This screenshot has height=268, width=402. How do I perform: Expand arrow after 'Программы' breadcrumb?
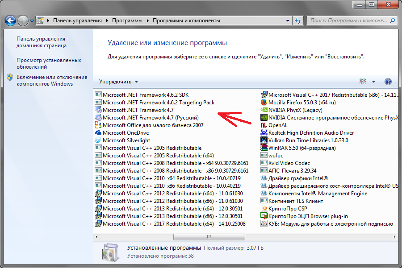[x=148, y=21]
